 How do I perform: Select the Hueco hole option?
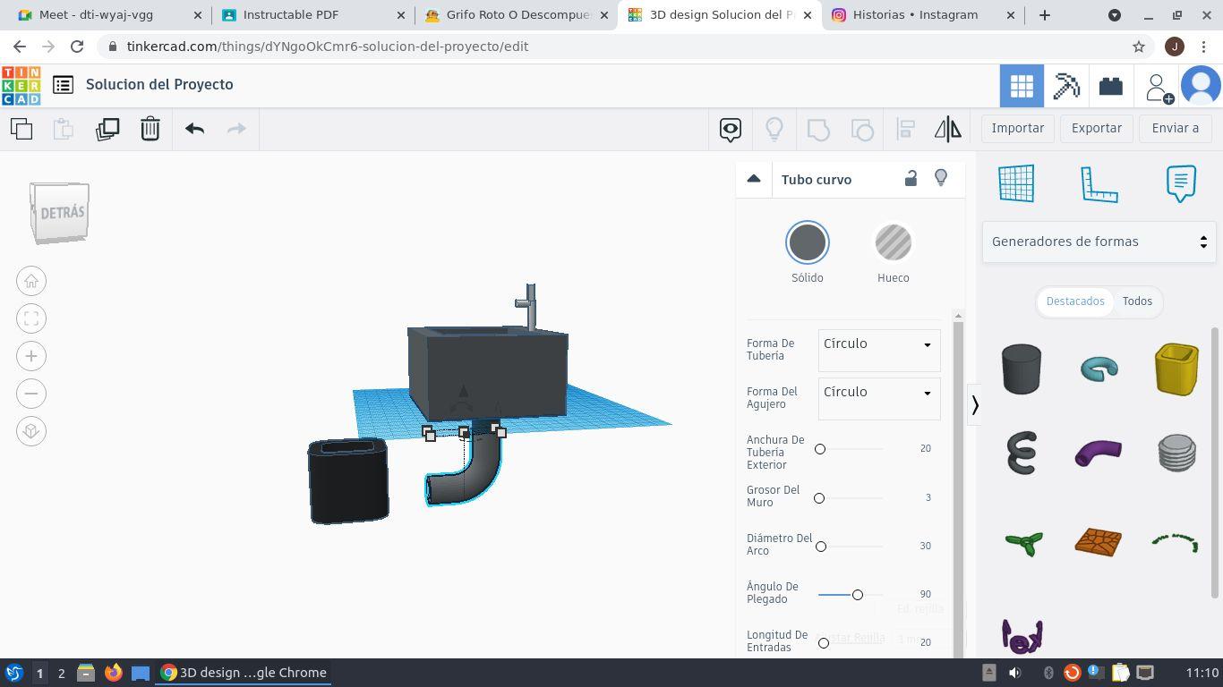(x=894, y=243)
